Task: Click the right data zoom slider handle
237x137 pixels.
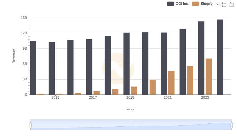Action: pos(231,126)
